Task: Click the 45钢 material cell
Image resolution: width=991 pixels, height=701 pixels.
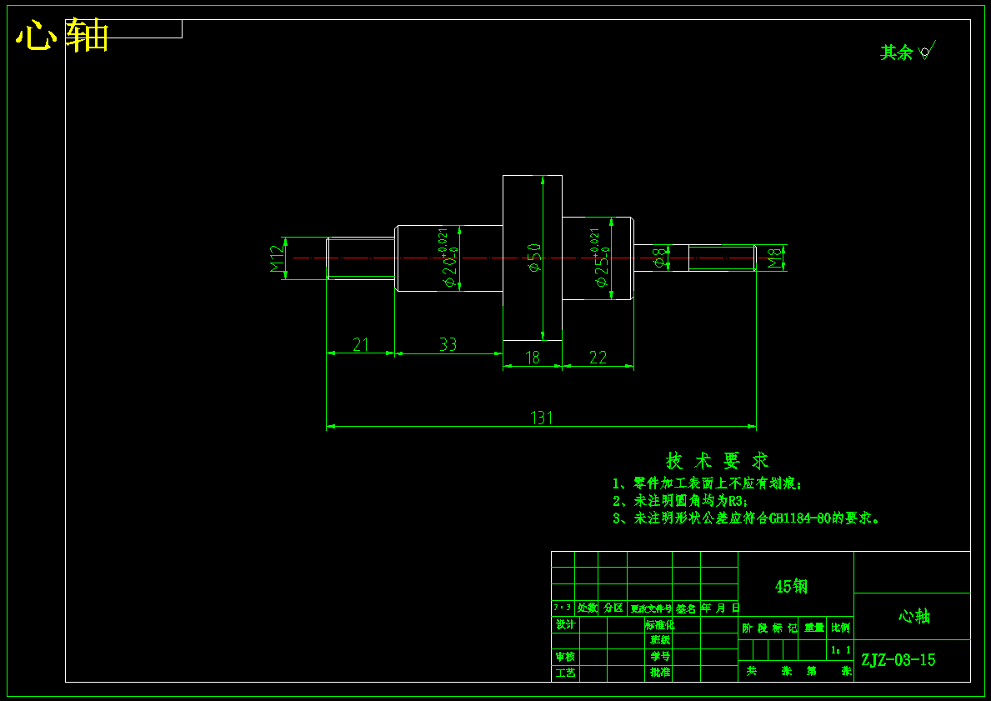Action: tap(796, 586)
